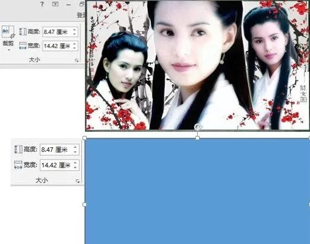
Task: Click top-center sizing handle of blue rectangle
Action: 197,138
